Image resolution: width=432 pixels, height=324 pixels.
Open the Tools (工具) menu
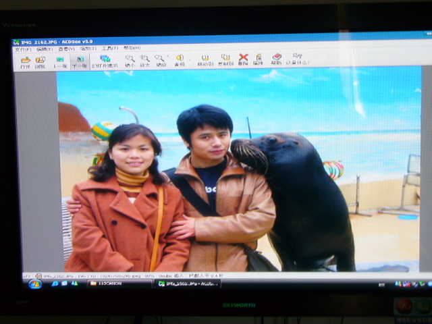tap(109, 48)
